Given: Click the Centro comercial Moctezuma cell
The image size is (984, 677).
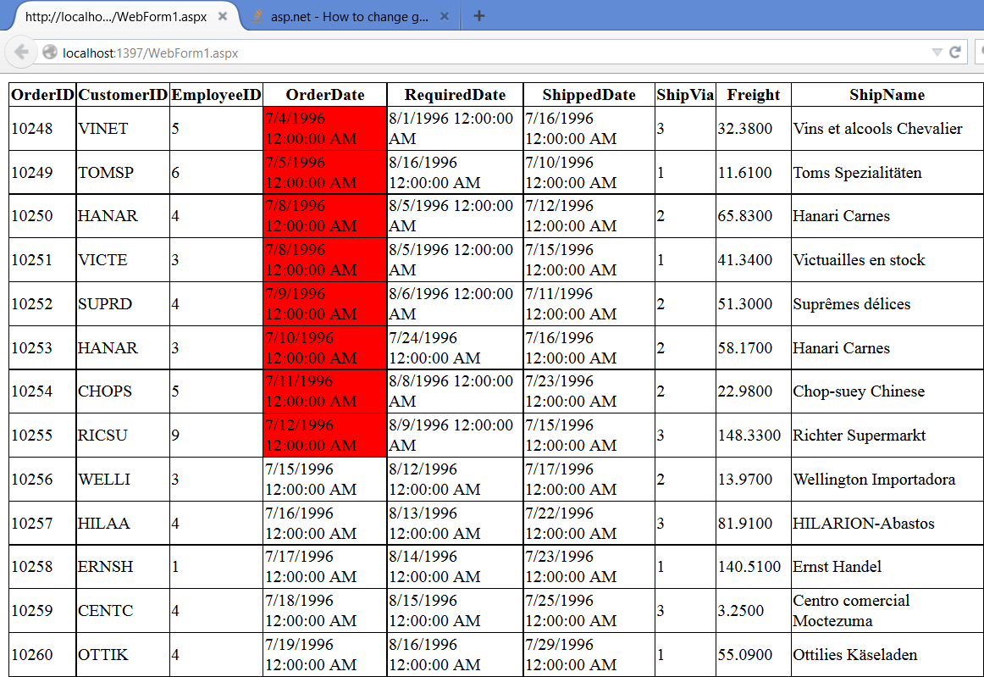Looking at the screenshot, I should click(887, 610).
